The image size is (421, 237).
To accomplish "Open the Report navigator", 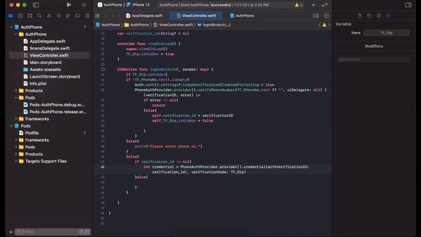I will point(87,16).
